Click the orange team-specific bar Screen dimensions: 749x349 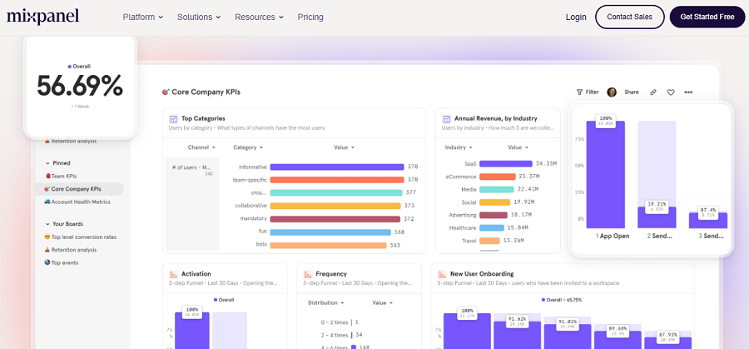click(x=337, y=180)
